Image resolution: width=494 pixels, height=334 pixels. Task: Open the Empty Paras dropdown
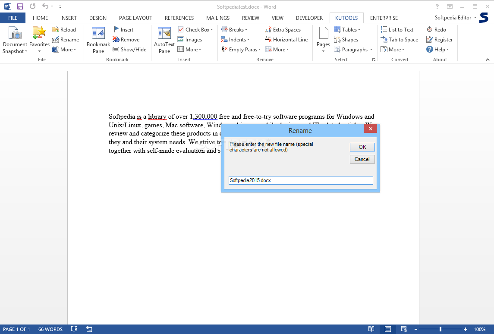(x=241, y=50)
